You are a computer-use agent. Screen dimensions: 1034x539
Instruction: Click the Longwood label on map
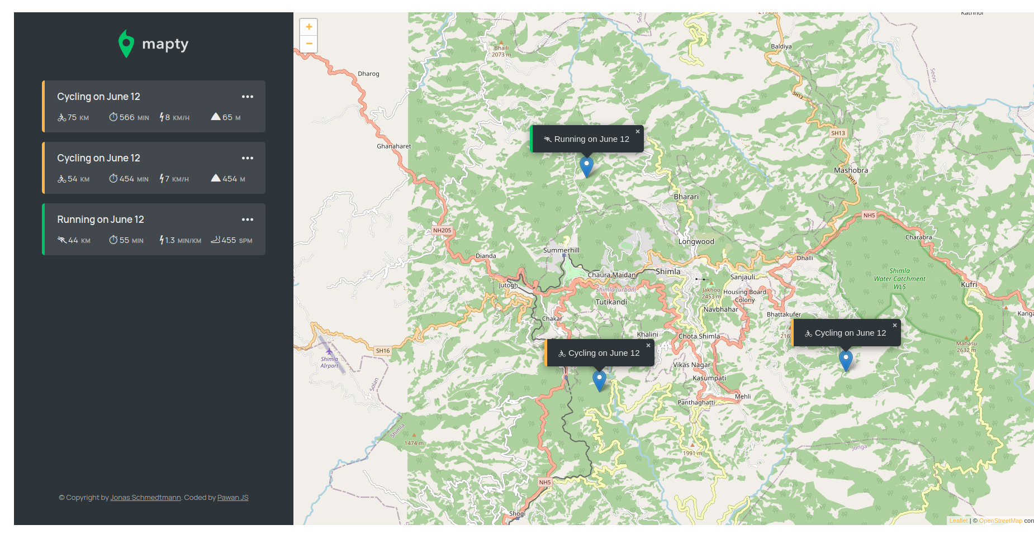696,242
